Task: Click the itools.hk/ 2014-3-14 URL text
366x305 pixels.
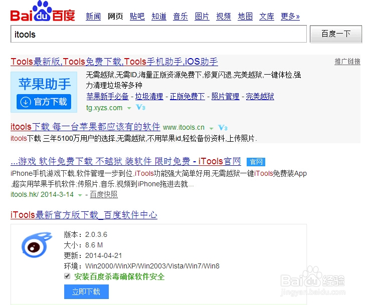Action: pos(42,194)
